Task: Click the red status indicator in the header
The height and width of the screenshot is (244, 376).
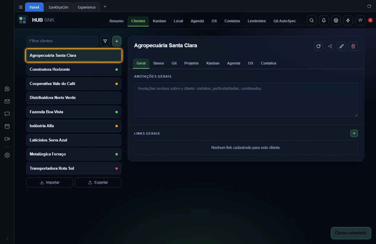Action: pos(370,20)
